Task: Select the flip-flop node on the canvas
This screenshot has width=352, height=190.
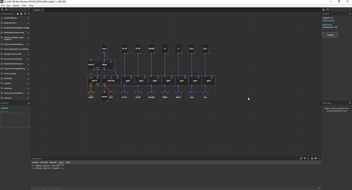Action: [x=111, y=80]
